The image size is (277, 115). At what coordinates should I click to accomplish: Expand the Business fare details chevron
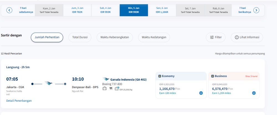254,93
